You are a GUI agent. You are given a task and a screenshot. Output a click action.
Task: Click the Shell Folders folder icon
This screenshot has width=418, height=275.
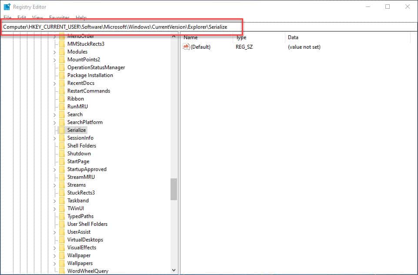tap(62, 146)
